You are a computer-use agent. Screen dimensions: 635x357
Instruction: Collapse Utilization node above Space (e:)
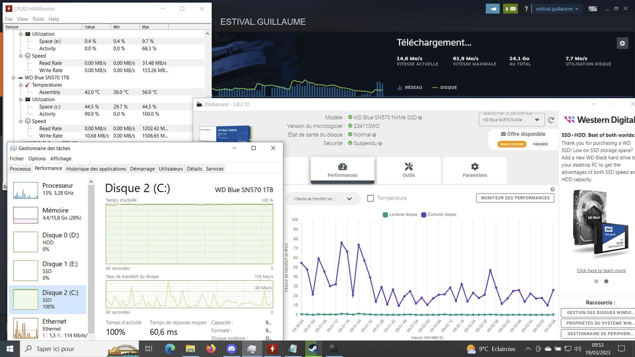(x=21, y=34)
